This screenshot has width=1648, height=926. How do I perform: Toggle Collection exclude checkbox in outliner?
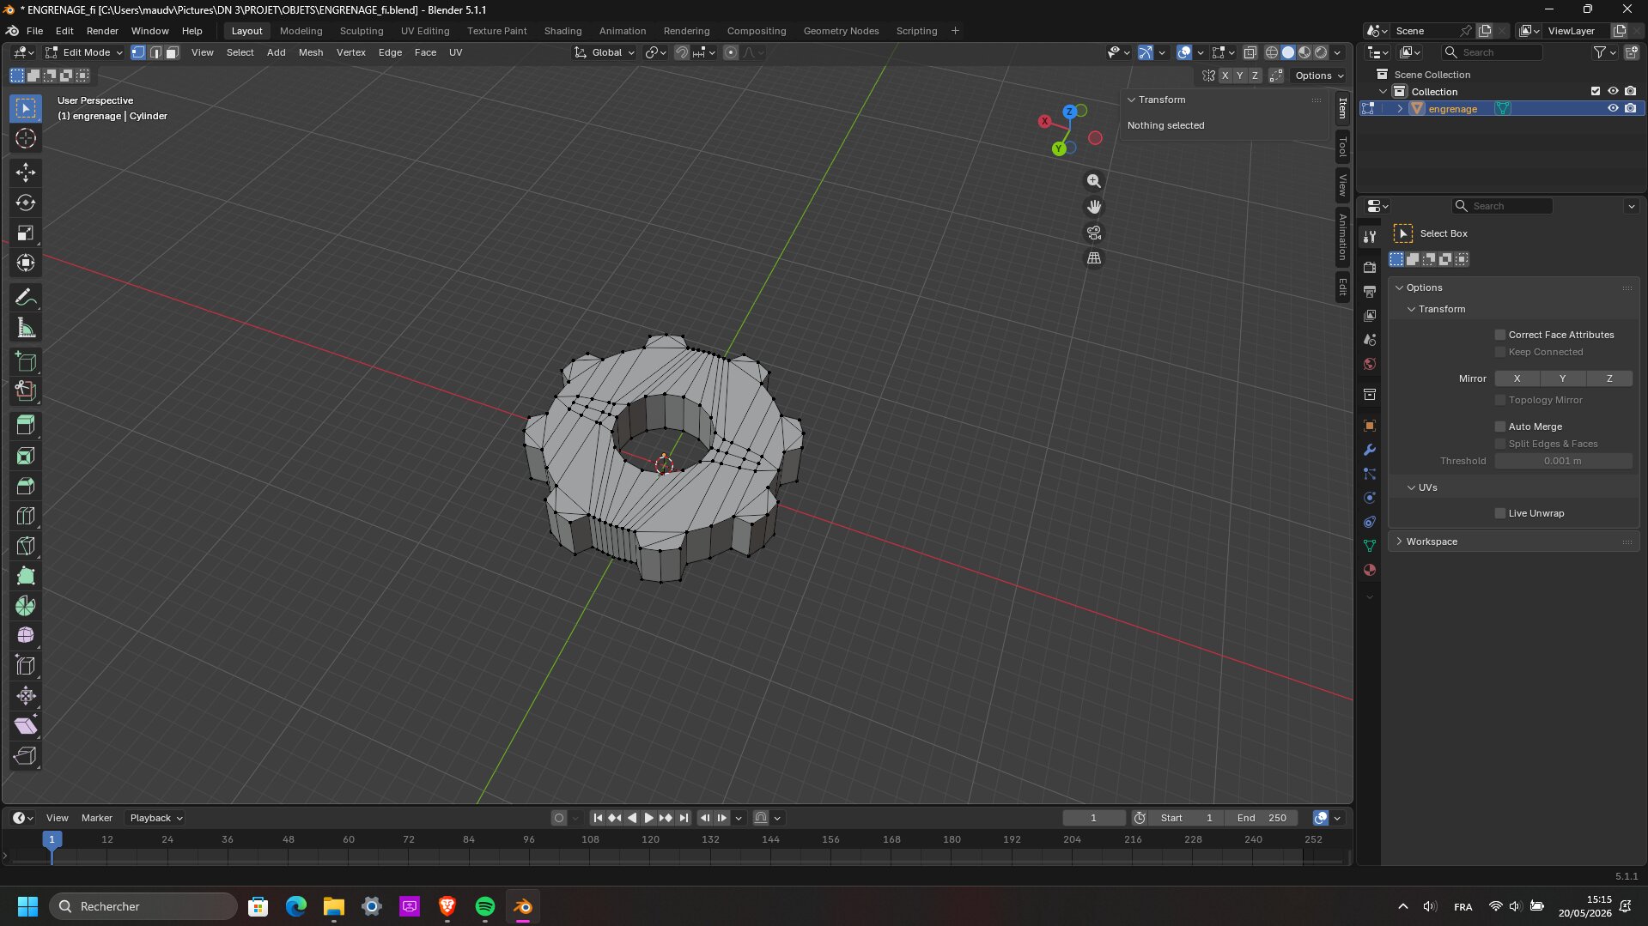pyautogui.click(x=1596, y=91)
